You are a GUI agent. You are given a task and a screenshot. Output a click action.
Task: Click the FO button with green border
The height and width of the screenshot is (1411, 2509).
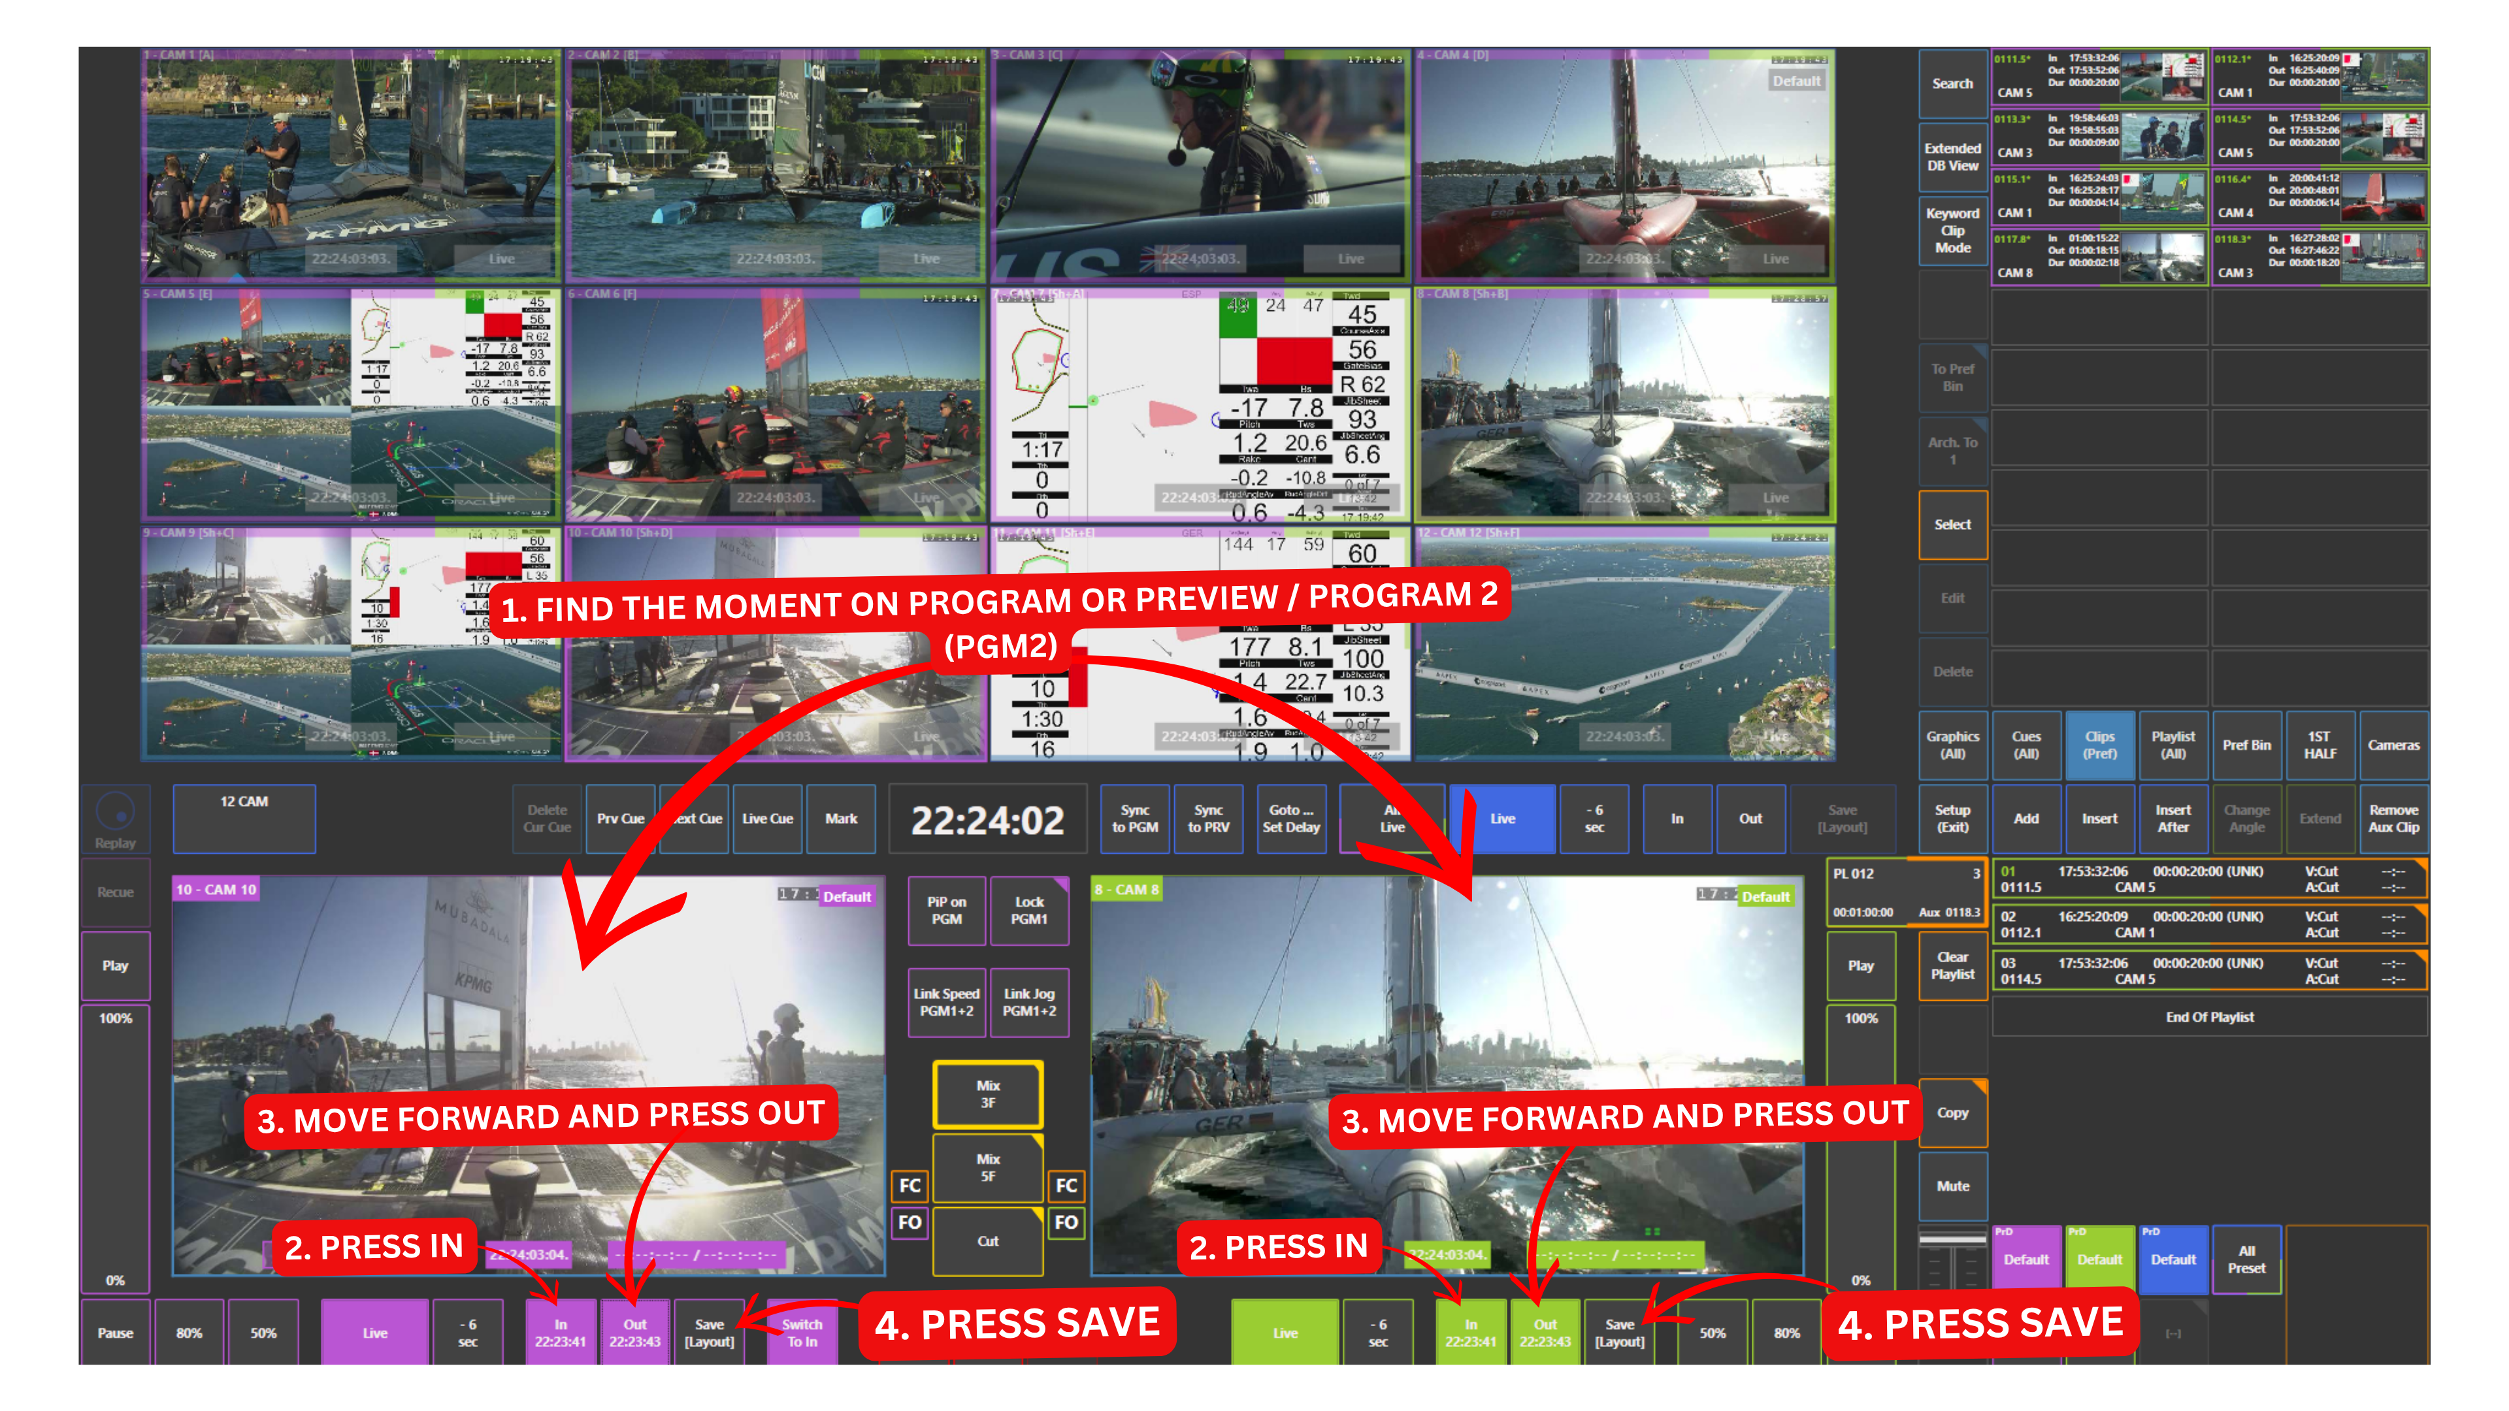point(1066,1222)
